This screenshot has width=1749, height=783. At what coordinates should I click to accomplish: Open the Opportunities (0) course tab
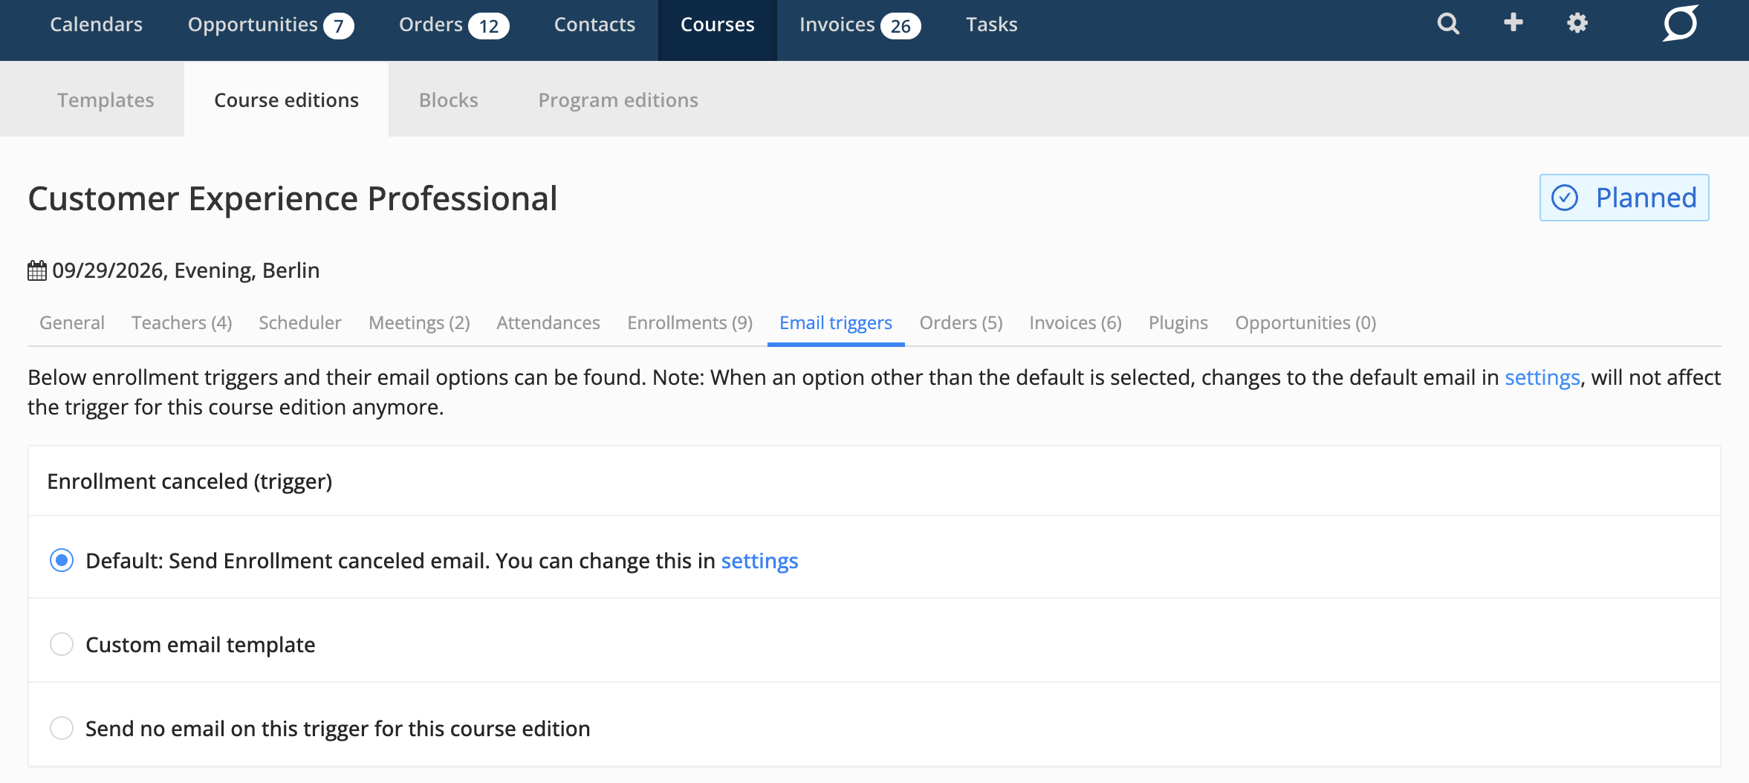[1305, 323]
